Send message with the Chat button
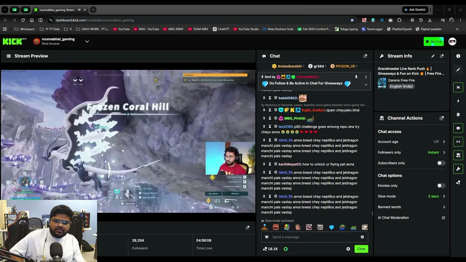 pos(361,249)
